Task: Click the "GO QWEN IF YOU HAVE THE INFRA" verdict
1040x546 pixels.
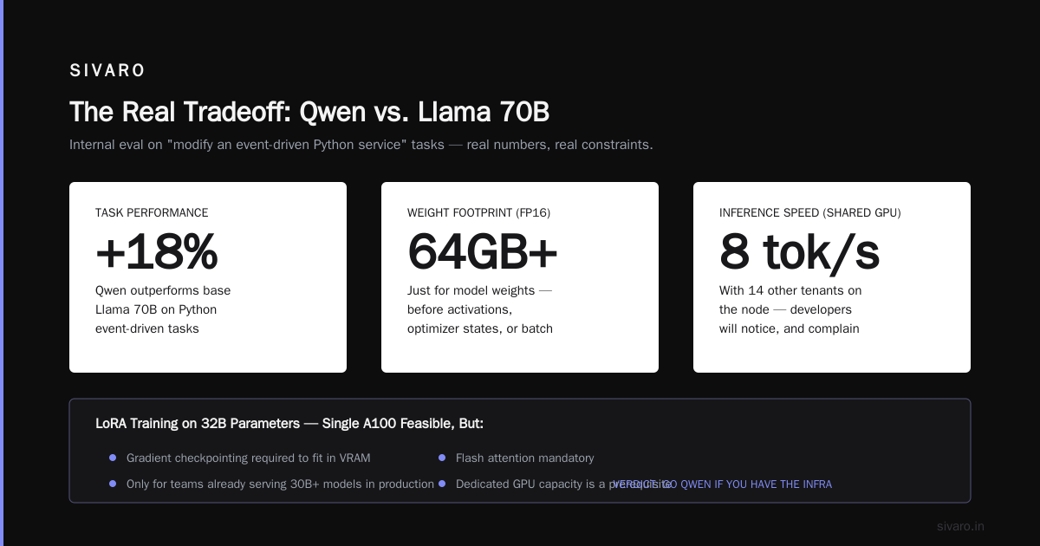Action: [x=722, y=484]
